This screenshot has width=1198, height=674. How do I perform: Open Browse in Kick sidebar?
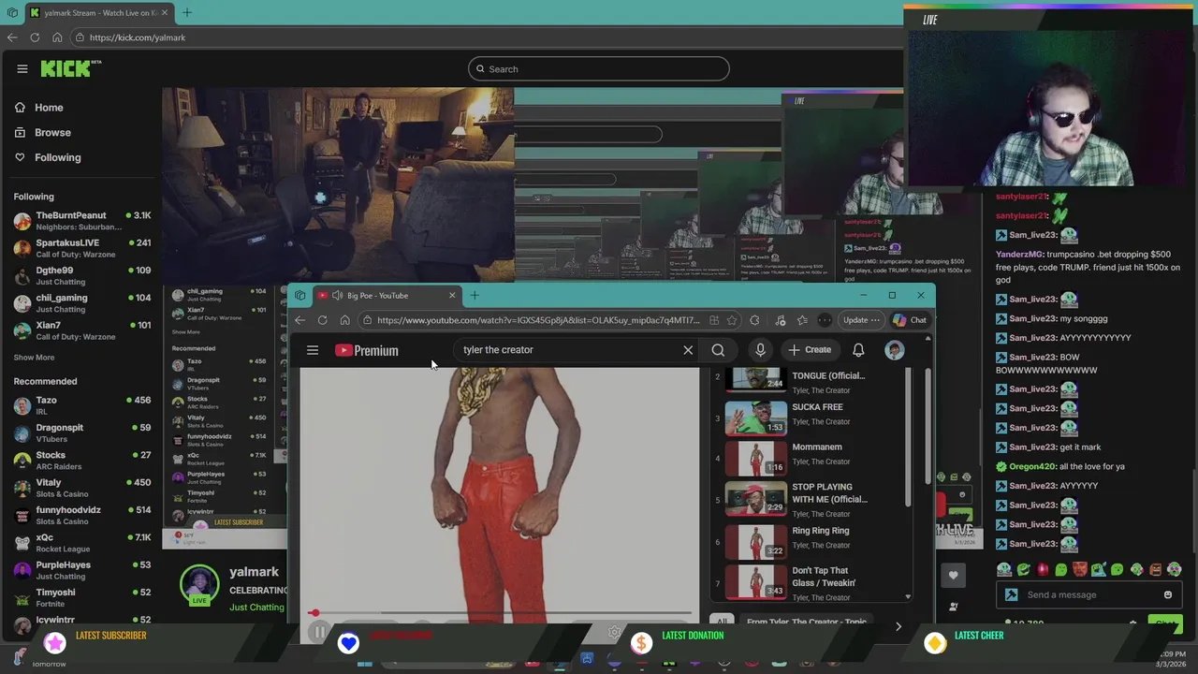pos(43,133)
